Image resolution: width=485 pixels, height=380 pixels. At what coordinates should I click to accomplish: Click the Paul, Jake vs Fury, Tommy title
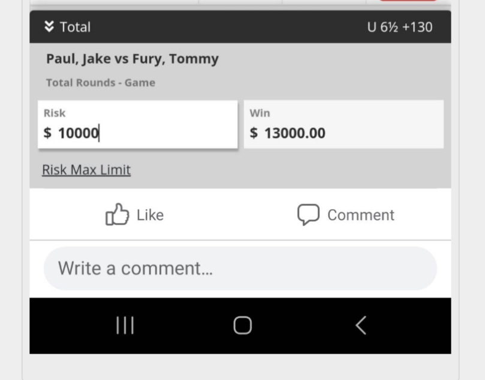(x=132, y=59)
